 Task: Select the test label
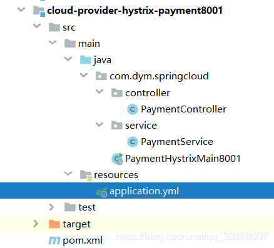tap(87, 207)
